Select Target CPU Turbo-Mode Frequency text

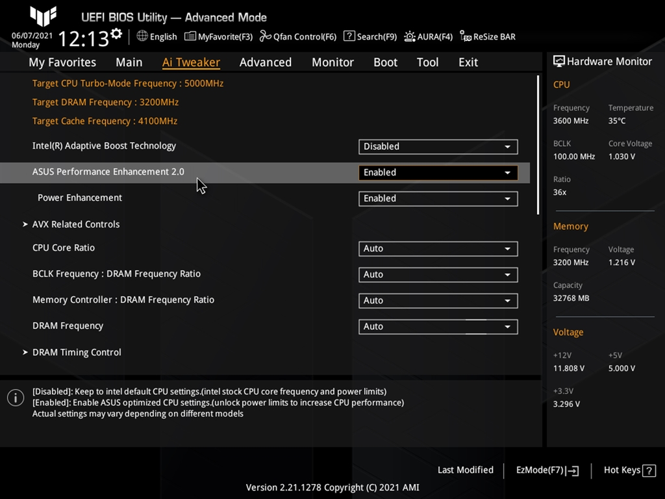(128, 83)
